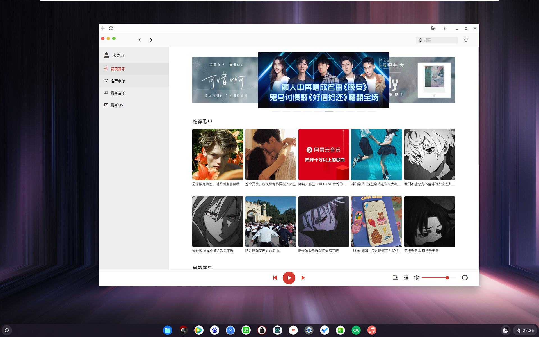This screenshot has width=539, height=337.
Task: Skip to the next track
Action: point(303,278)
